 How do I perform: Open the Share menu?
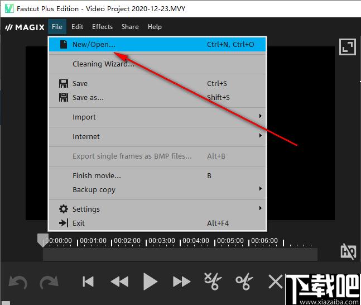130,27
